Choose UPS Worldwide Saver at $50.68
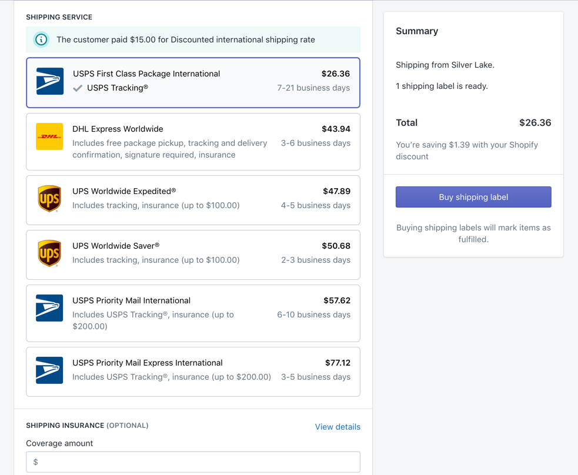578x475 pixels. pos(193,255)
